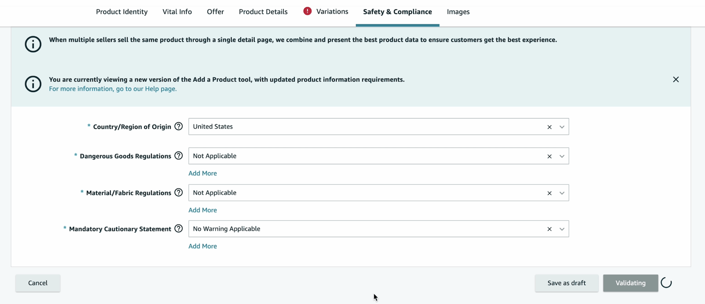Click the Save as draft button
This screenshot has height=304, width=705.
(x=566, y=283)
